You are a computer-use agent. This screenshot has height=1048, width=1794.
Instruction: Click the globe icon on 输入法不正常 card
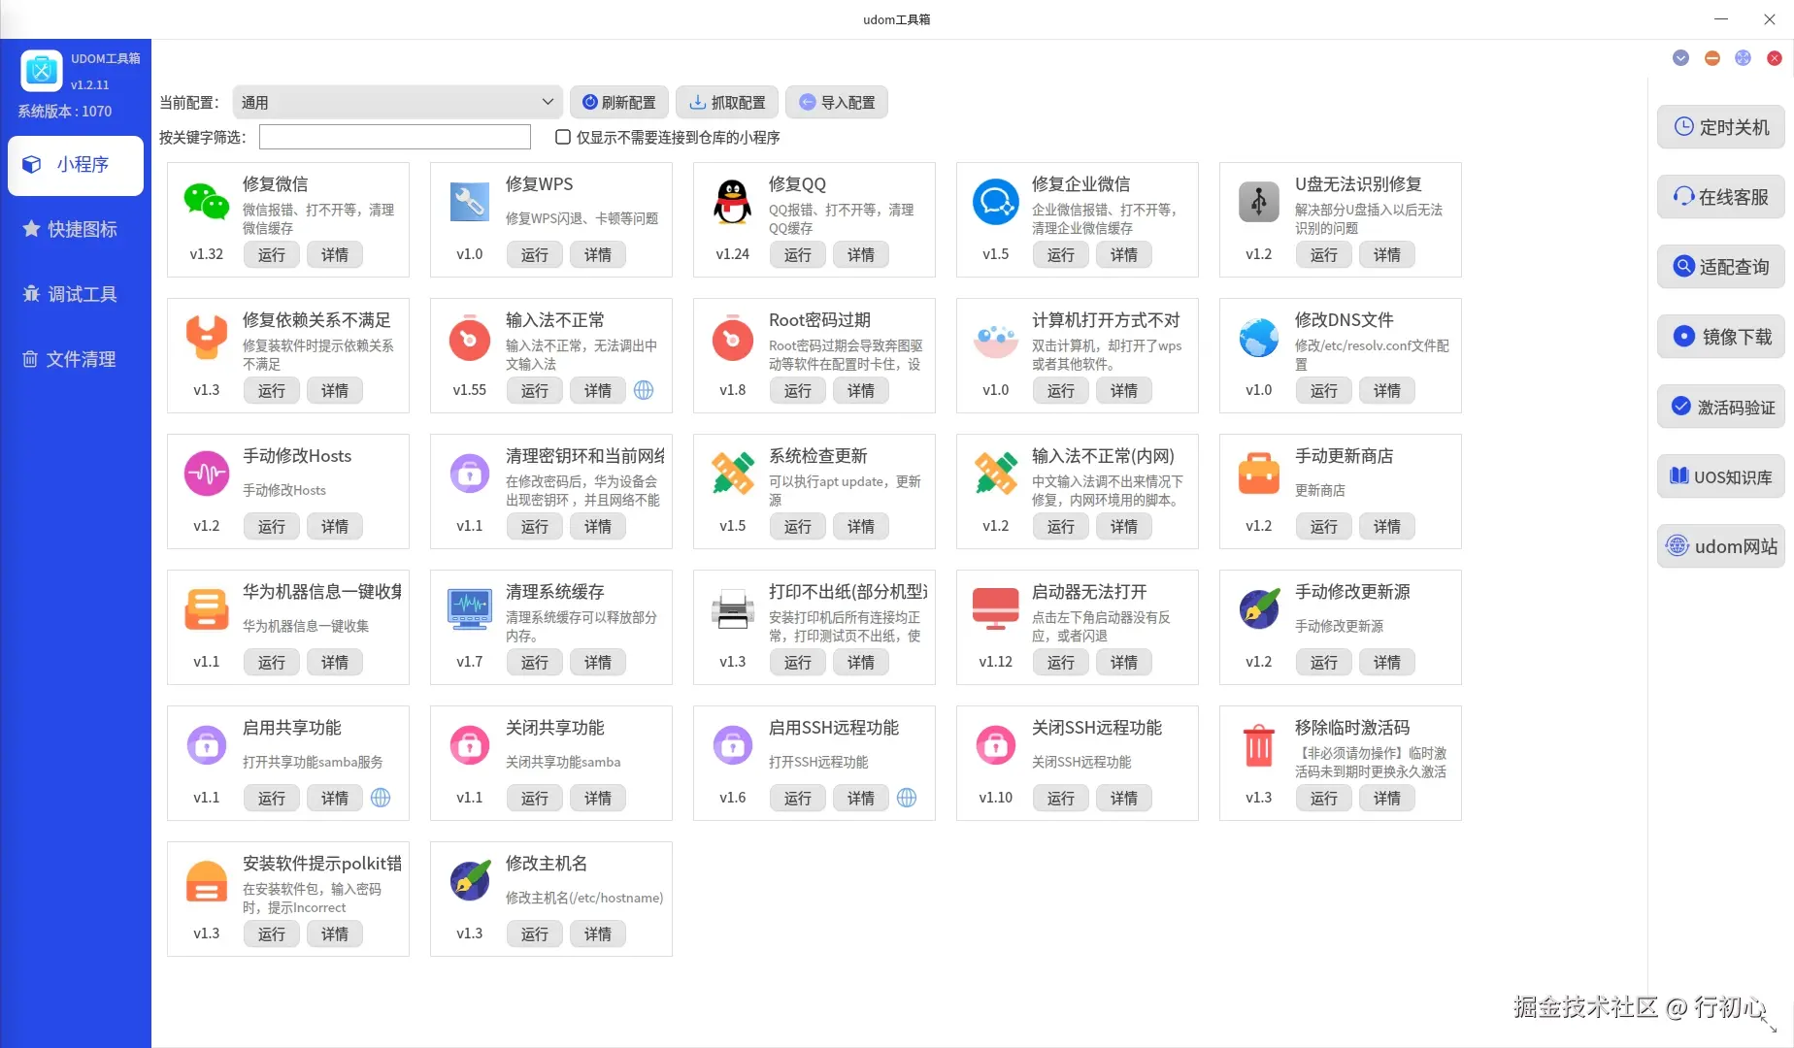(x=644, y=390)
